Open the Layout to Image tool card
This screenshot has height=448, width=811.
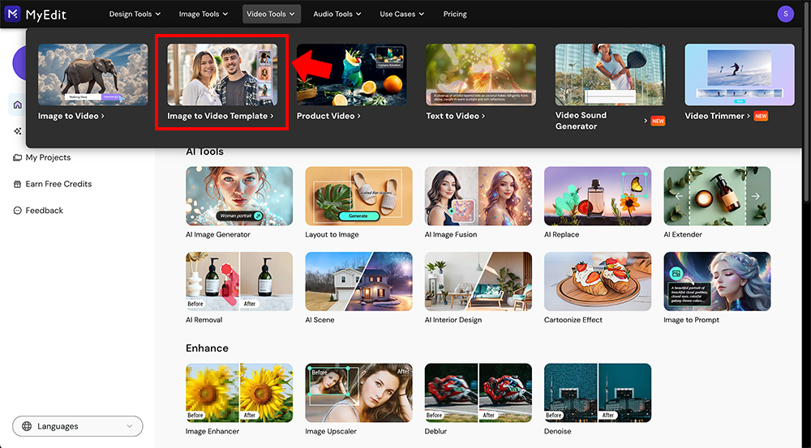(359, 196)
